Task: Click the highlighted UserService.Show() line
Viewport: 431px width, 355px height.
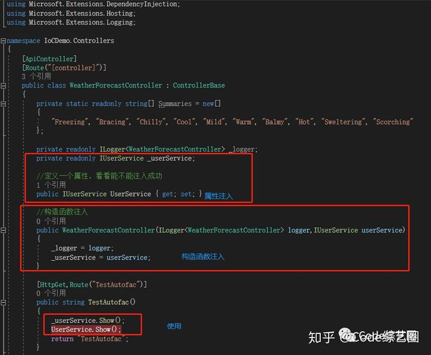Action: (86, 329)
